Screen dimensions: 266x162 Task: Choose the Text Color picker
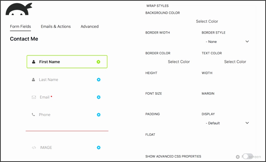235,62
